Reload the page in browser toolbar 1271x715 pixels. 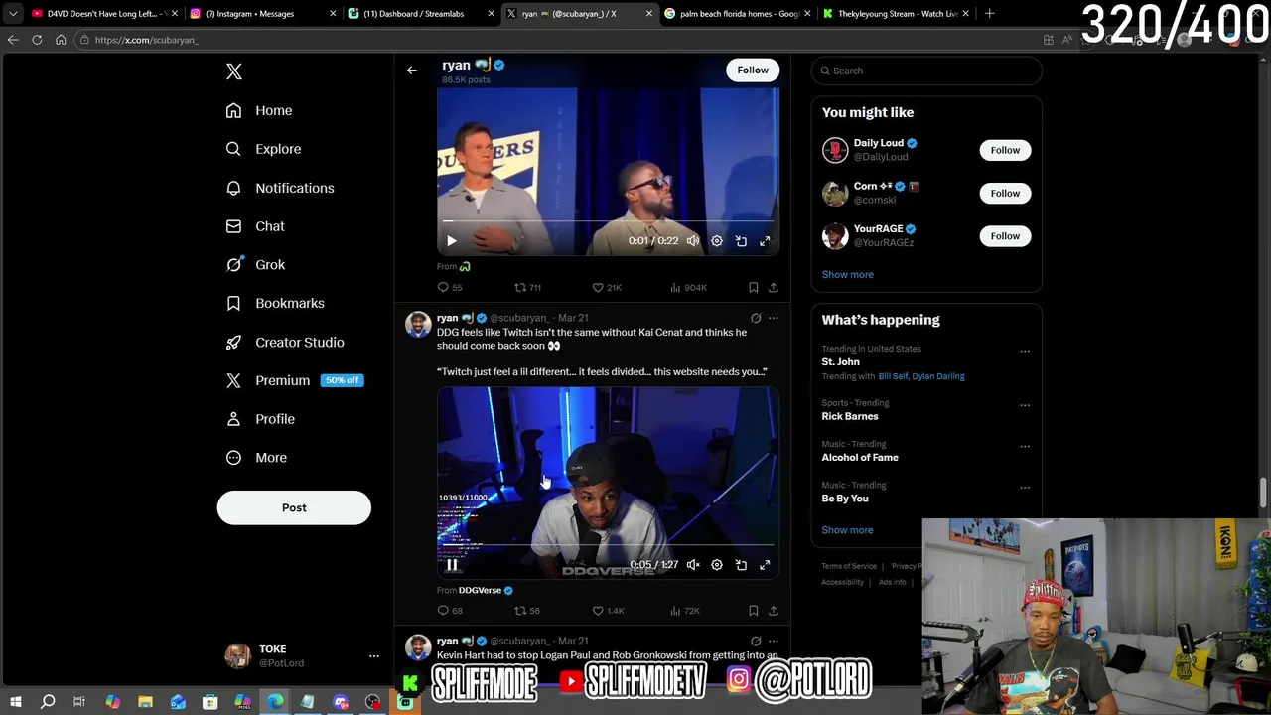37,40
